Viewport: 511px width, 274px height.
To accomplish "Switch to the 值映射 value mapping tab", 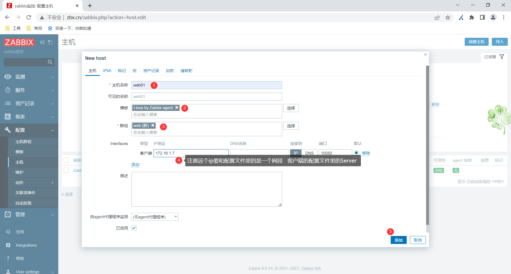I will click(x=186, y=70).
